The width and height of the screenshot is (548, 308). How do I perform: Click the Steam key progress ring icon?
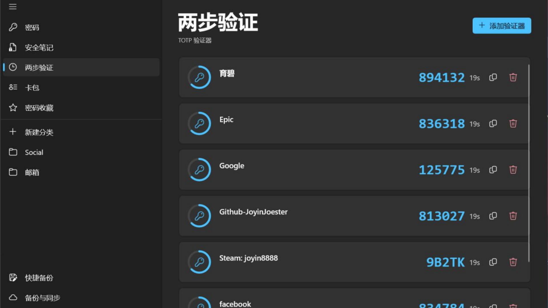coord(199,262)
